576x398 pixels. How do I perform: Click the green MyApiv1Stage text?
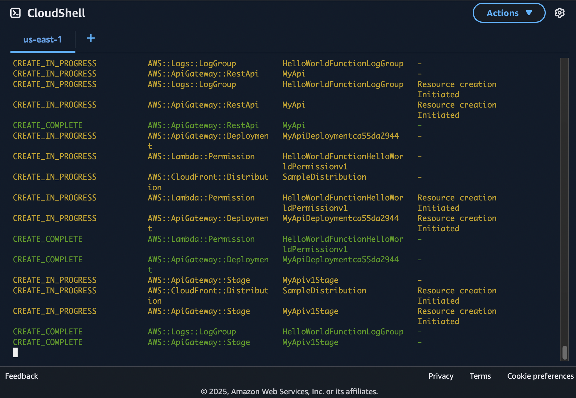[x=310, y=342]
